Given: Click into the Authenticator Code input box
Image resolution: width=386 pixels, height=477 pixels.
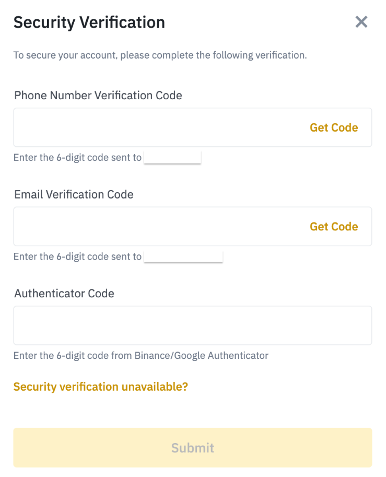Looking at the screenshot, I should click(192, 325).
